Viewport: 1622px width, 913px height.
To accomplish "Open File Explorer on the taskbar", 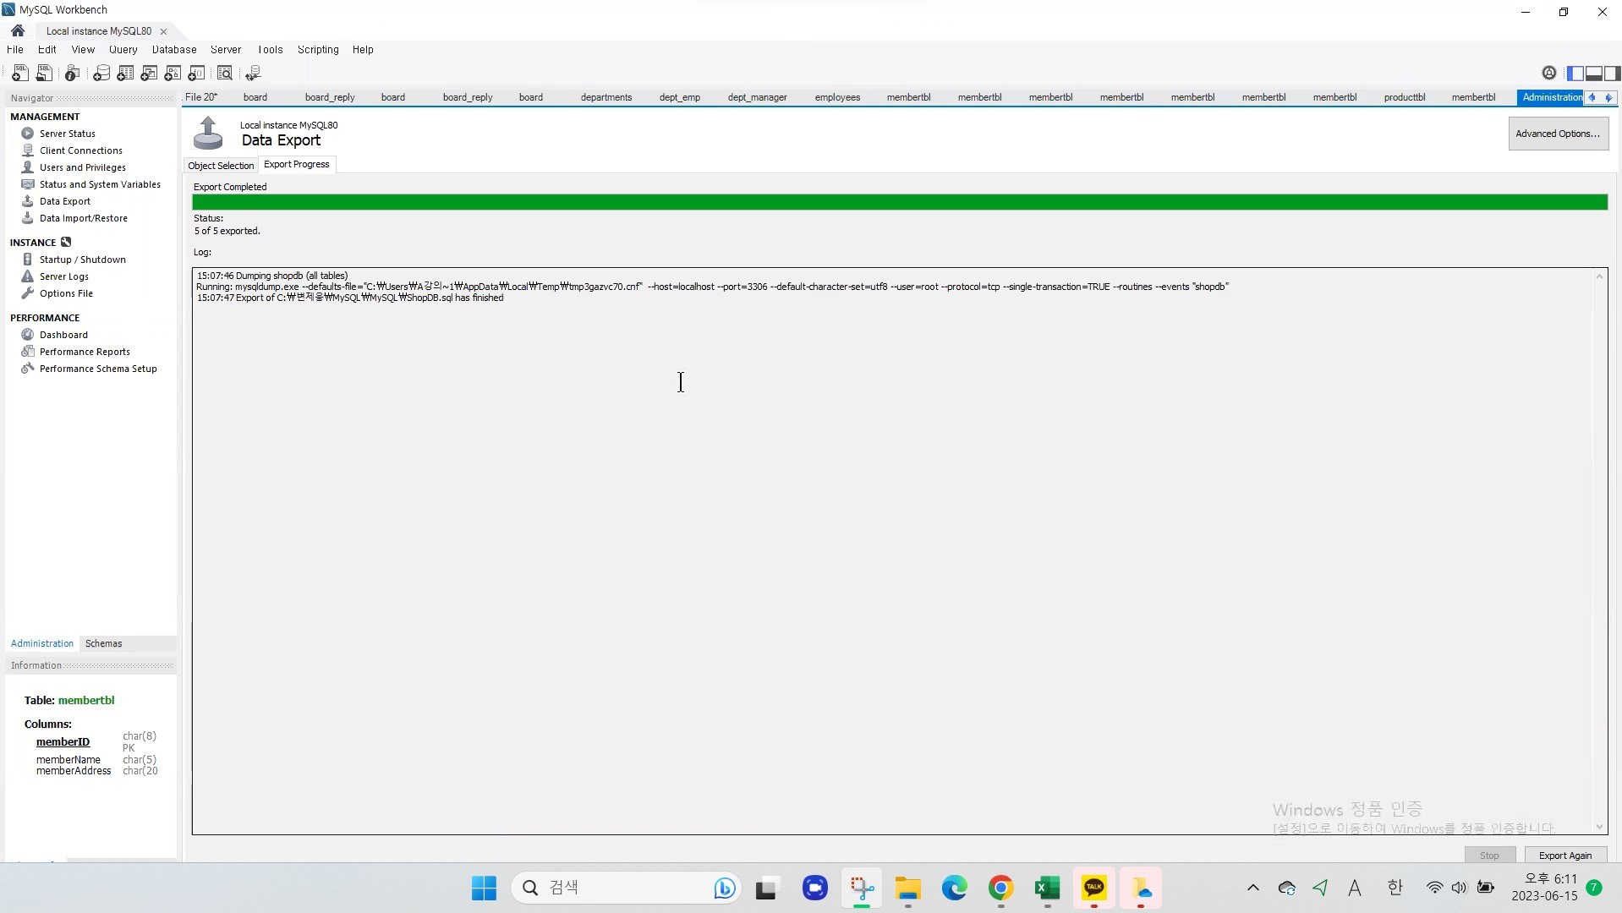I will [x=908, y=888].
